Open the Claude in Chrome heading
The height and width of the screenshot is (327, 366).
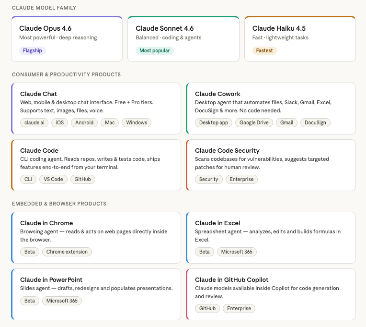coord(46,223)
